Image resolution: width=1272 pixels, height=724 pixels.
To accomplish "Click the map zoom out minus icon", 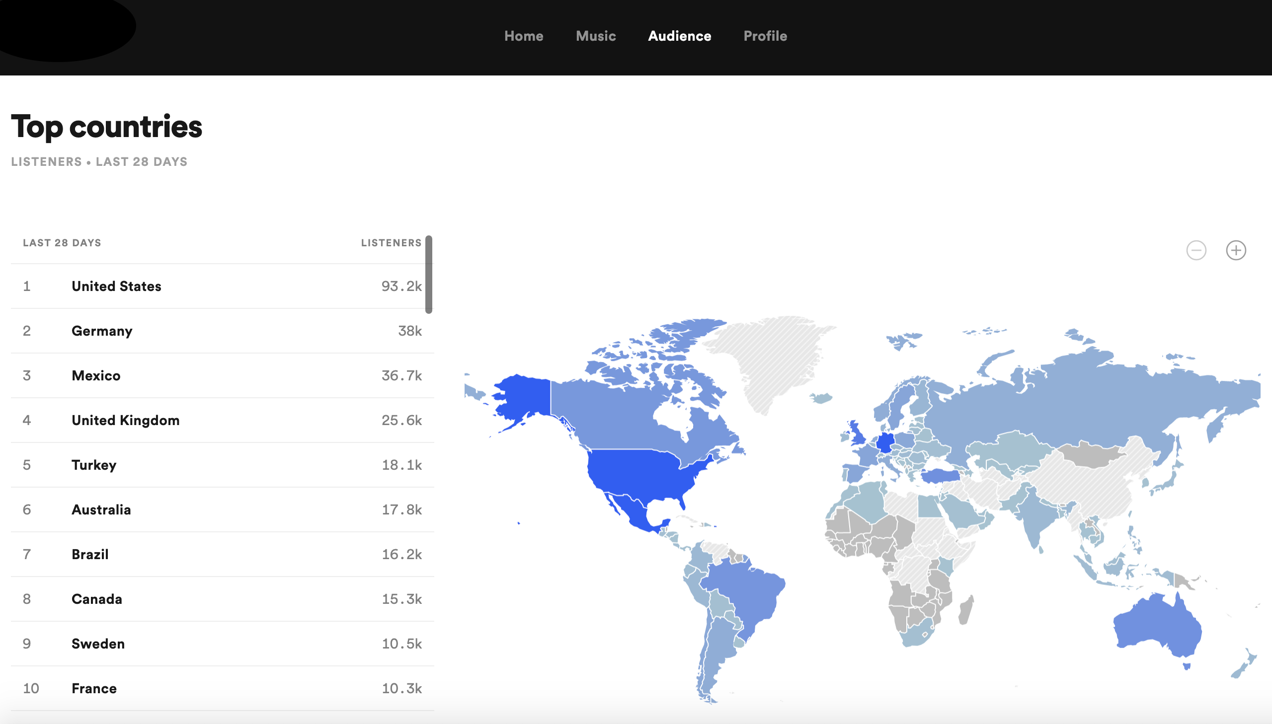I will [x=1196, y=250].
